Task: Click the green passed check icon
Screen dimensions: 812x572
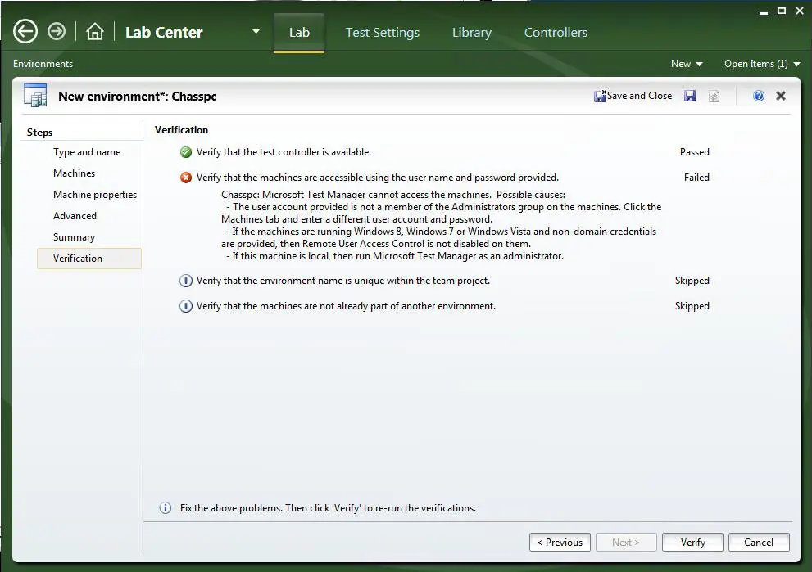Action: [x=186, y=152]
